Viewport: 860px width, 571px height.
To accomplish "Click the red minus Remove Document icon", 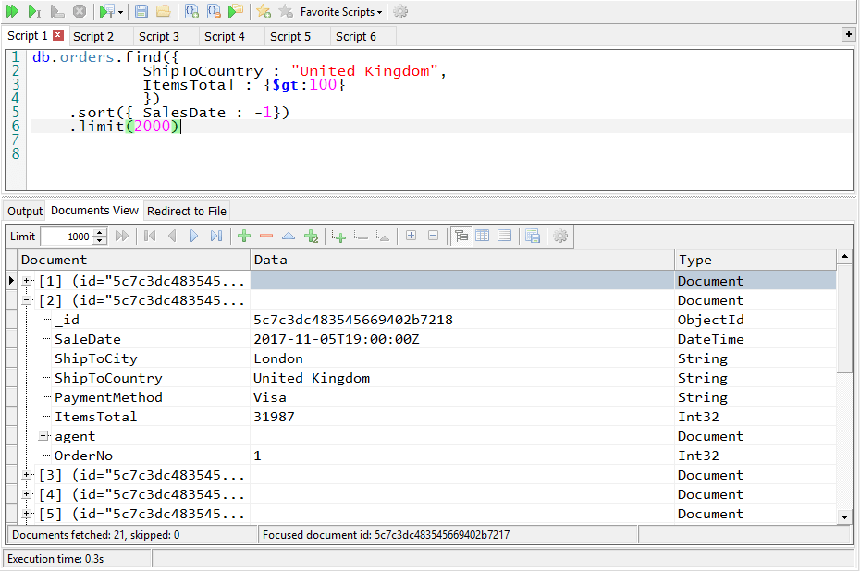I will coord(266,237).
